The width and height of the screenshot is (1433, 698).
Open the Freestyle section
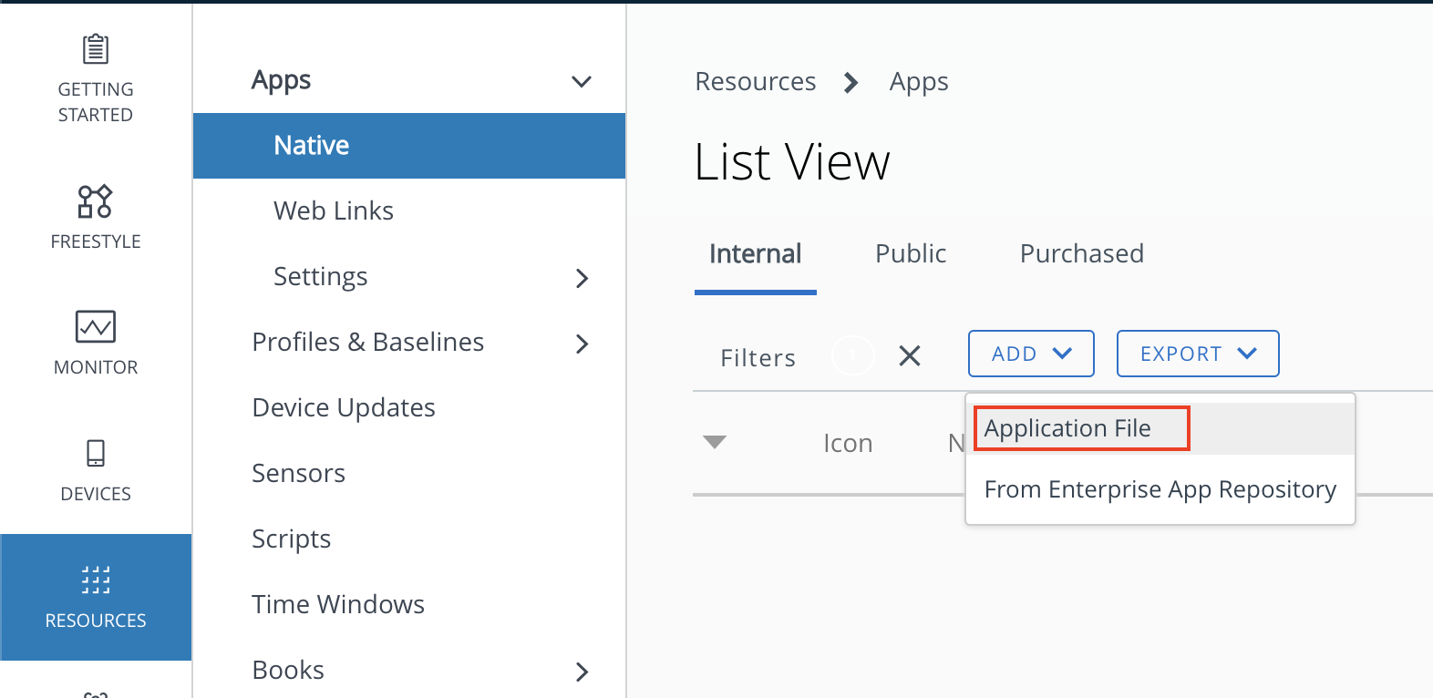point(96,217)
